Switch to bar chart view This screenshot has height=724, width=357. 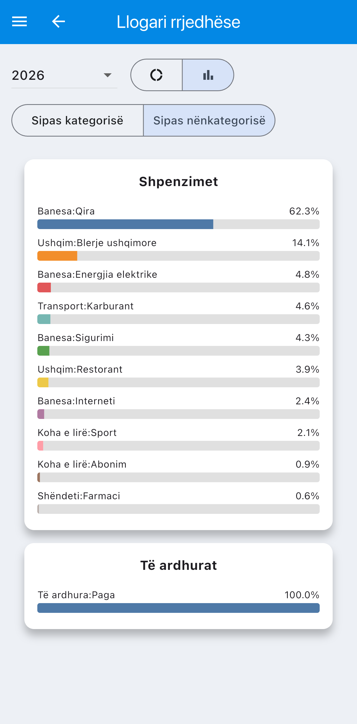(x=208, y=75)
